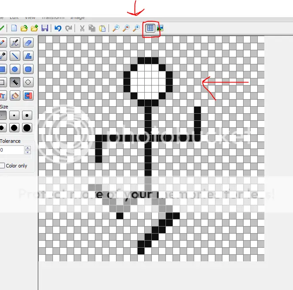Image resolution: width=293 pixels, height=290 pixels.
Task: Increase Tolerance with the up arrow
Action: tap(28, 148)
